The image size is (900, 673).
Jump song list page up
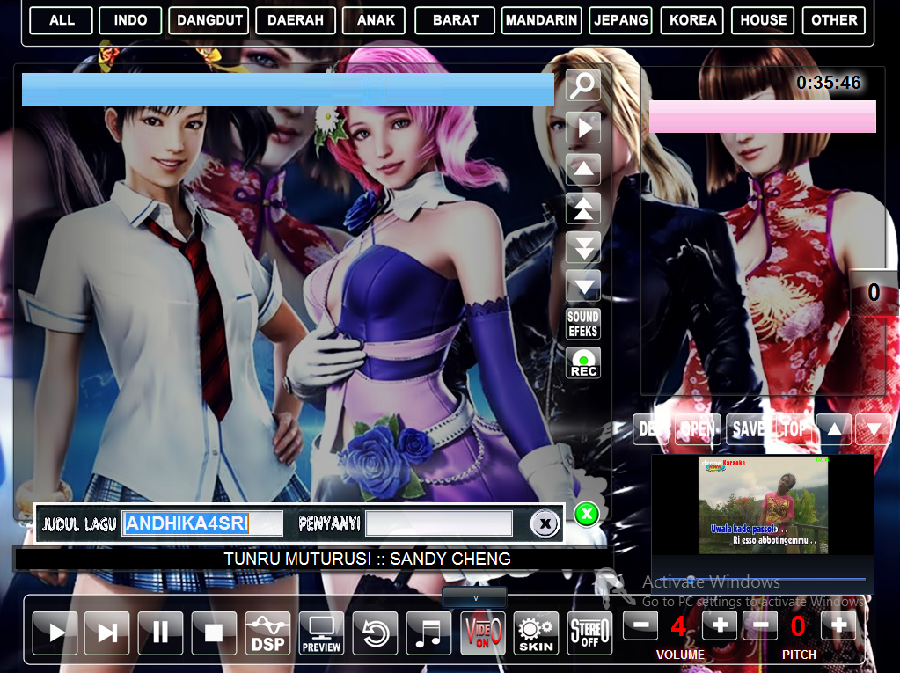(x=583, y=208)
